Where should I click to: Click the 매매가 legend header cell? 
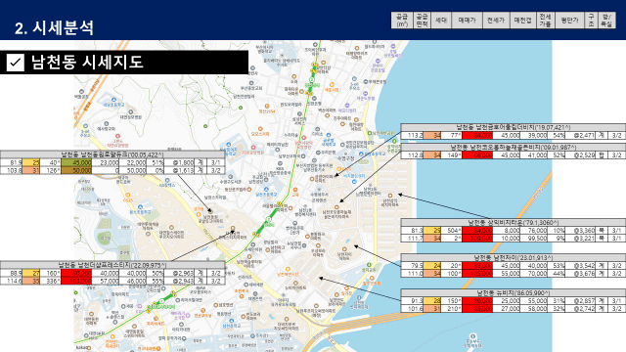point(467,20)
